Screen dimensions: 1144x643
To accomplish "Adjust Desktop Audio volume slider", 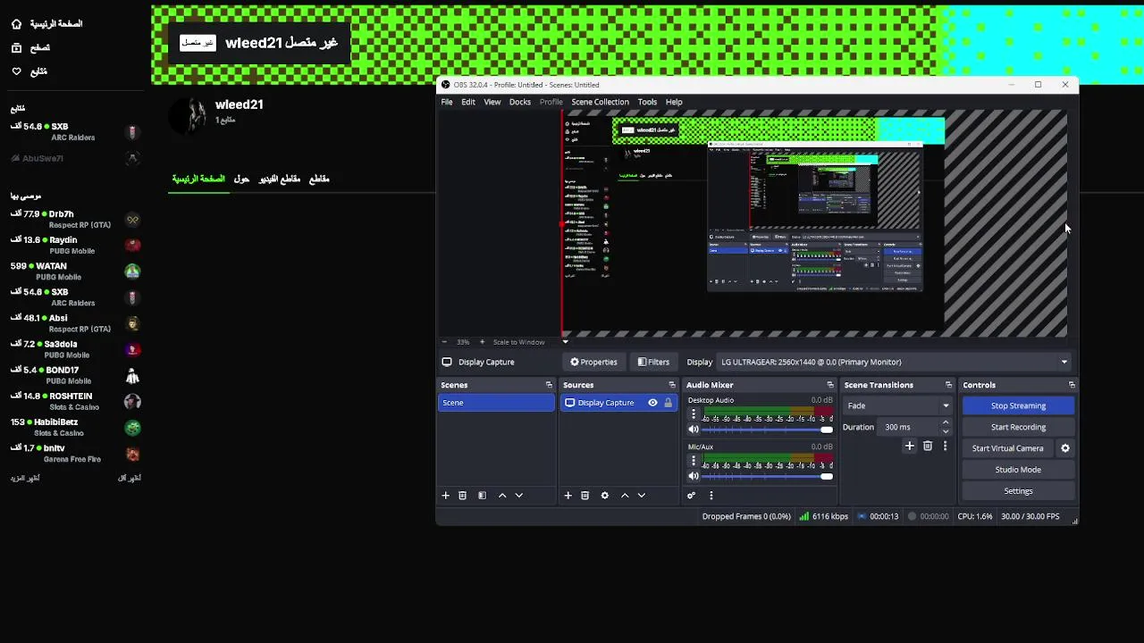I will click(x=768, y=430).
